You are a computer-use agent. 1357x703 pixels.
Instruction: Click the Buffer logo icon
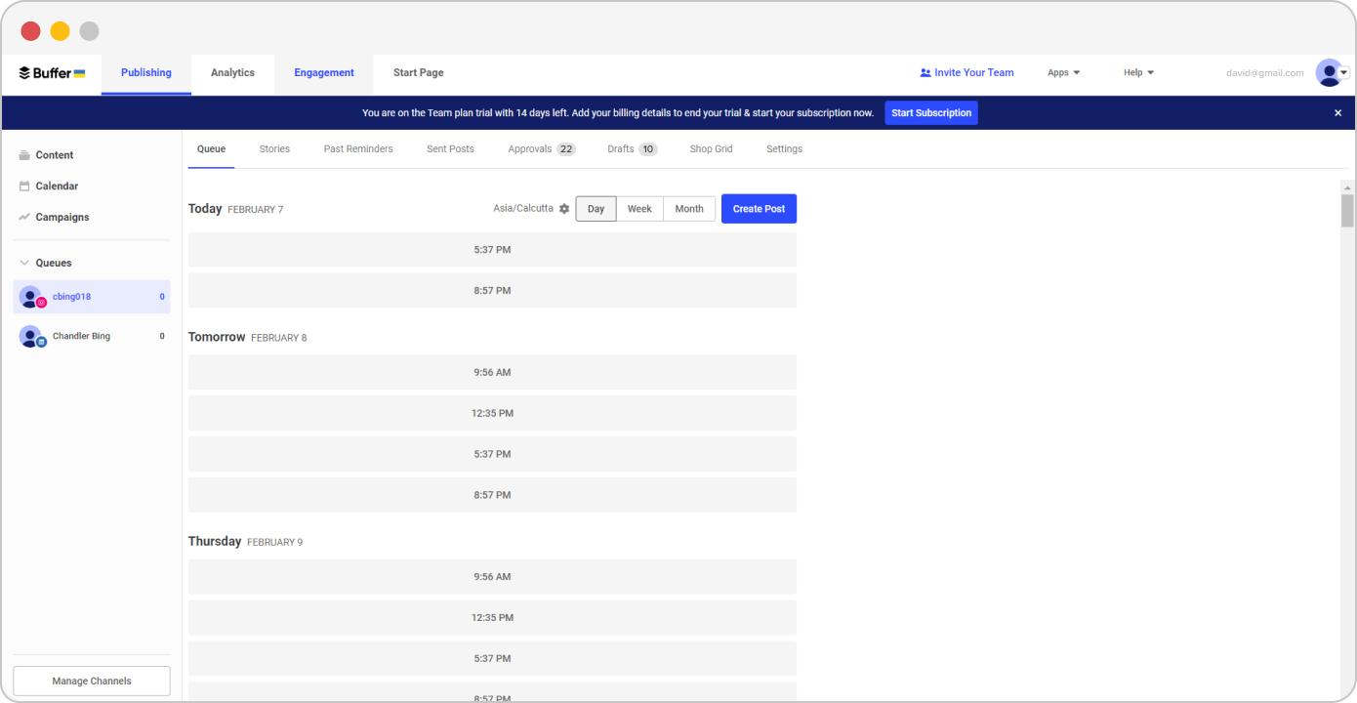(25, 73)
